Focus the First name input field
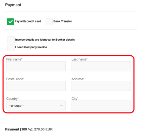Screen dimensions: 143x134 36,66
